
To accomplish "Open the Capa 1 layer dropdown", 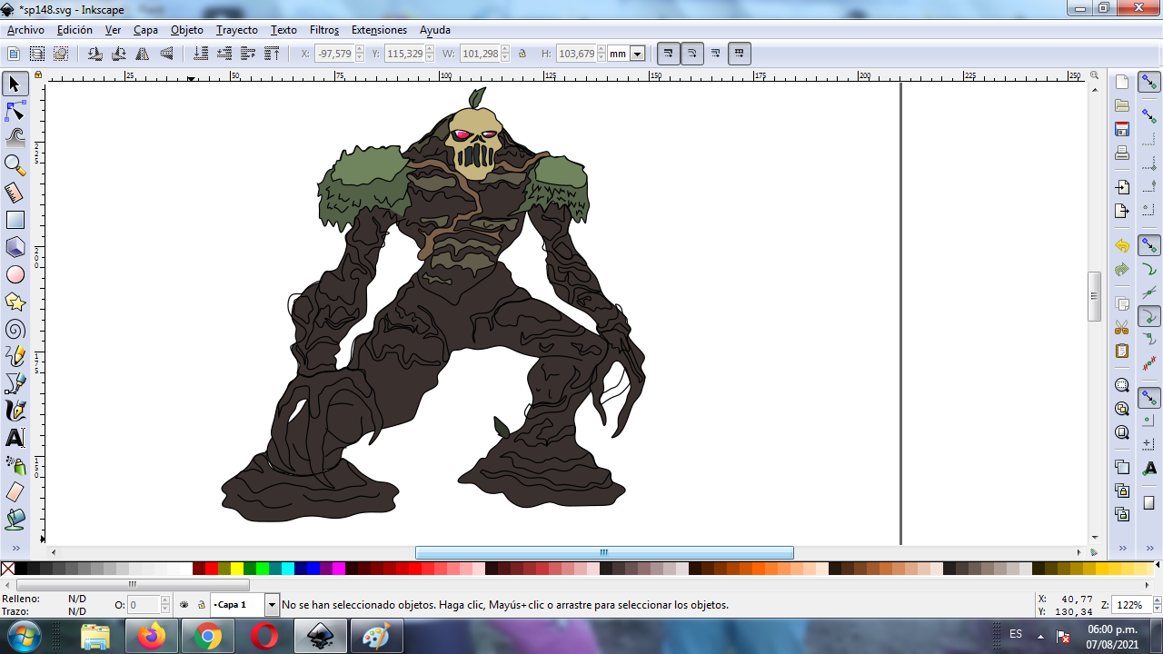I will (x=272, y=605).
